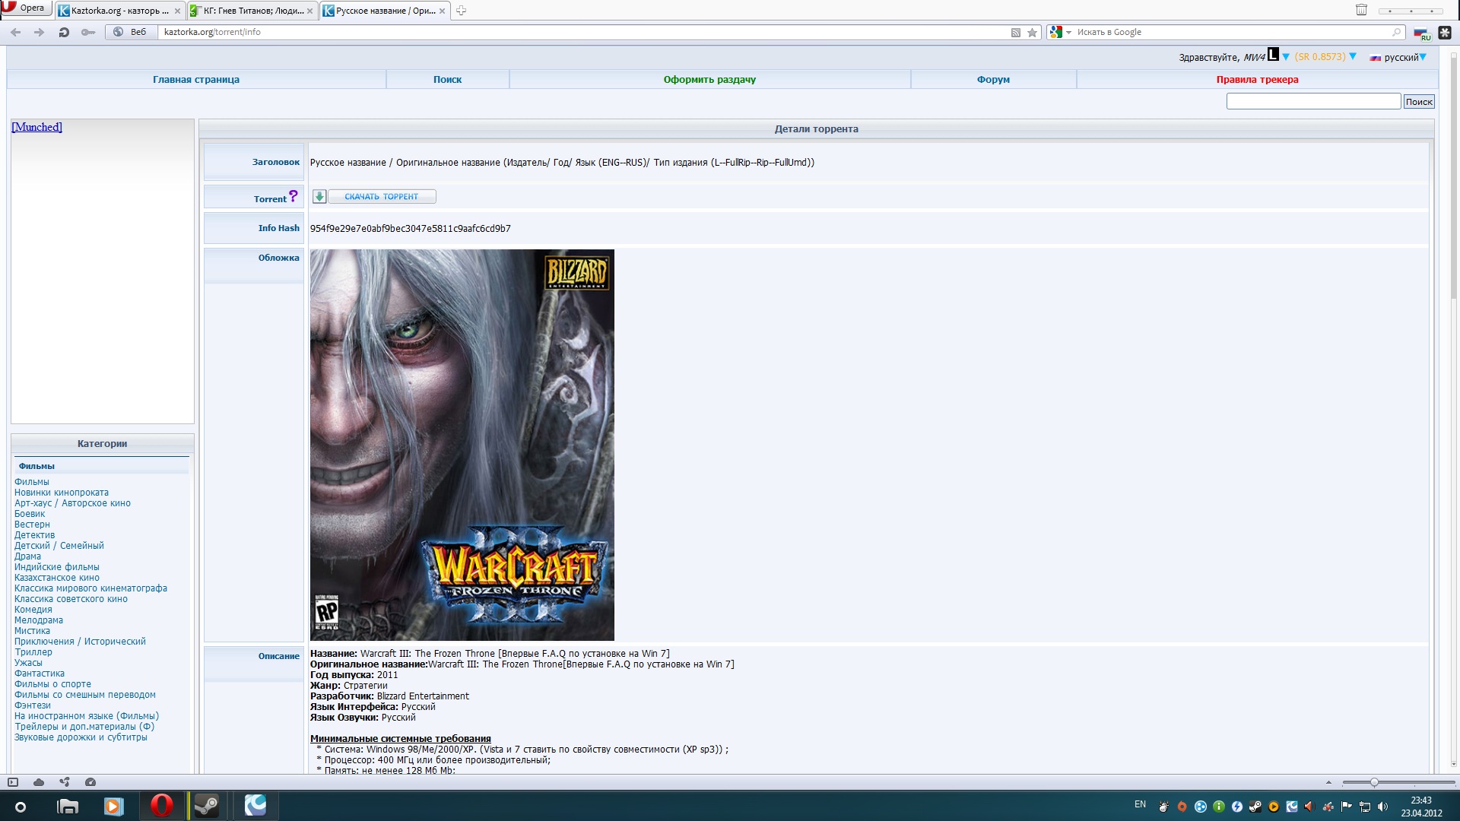The height and width of the screenshot is (821, 1460).
Task: Reload the current page
Action: point(64,32)
